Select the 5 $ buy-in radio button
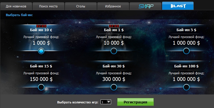Viewport: 214px width, 108px height. pos(186,51)
